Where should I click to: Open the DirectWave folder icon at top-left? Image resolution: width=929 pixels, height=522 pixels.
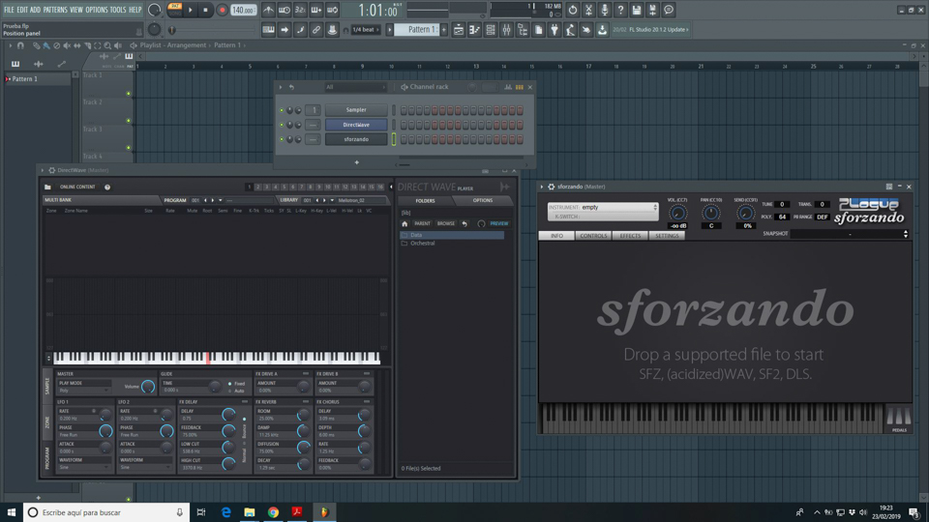[x=47, y=187]
